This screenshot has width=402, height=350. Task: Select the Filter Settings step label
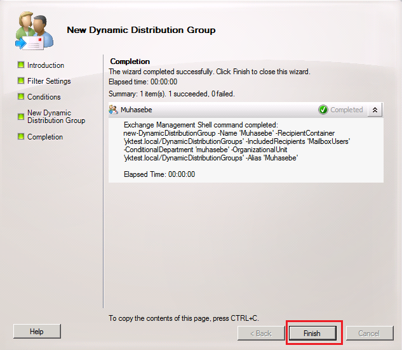click(x=49, y=81)
